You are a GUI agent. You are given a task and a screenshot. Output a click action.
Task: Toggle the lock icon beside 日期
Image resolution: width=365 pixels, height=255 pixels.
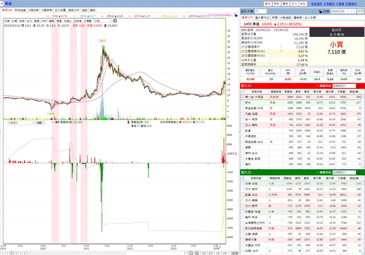(320, 11)
